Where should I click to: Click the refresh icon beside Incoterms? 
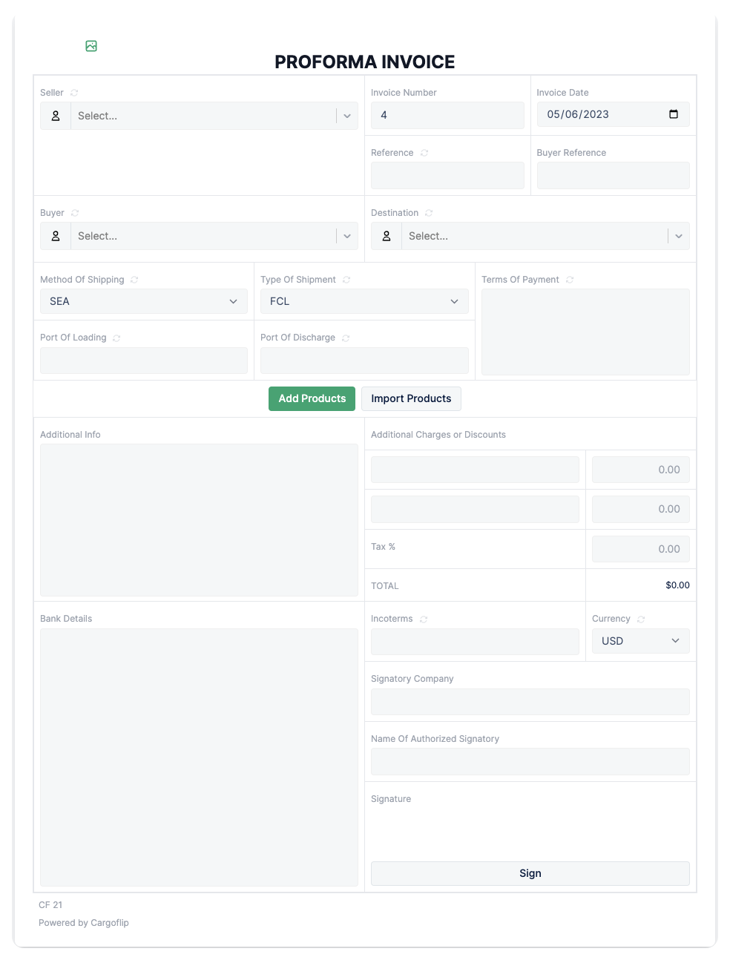[x=423, y=618]
